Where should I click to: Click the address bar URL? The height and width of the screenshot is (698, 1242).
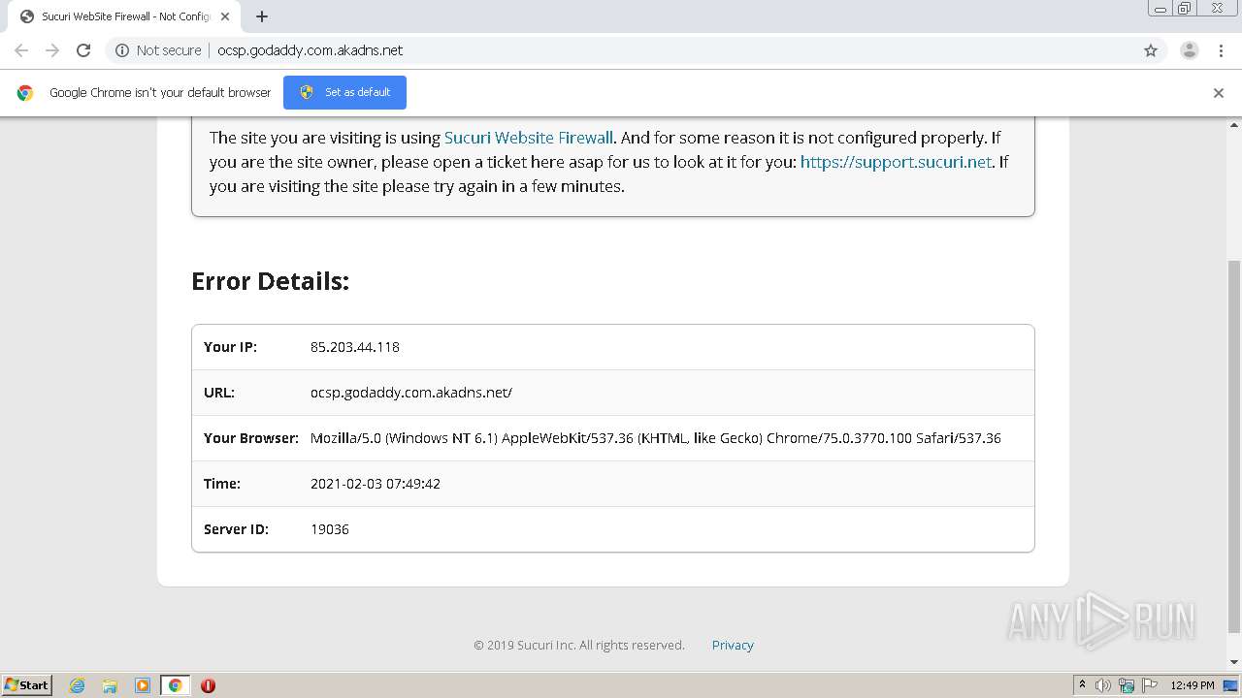tap(310, 50)
